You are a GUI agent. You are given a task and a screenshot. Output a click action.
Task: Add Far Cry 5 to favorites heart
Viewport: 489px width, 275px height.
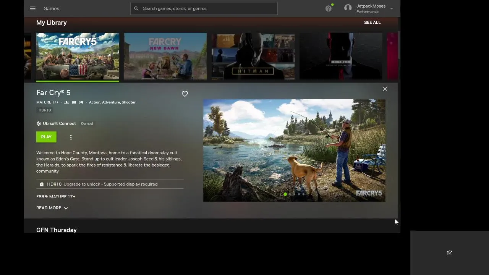click(x=185, y=94)
